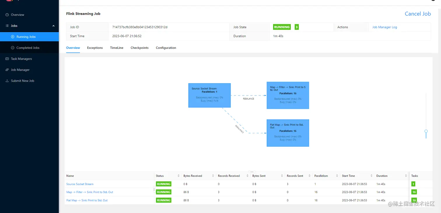Open Flat Map -> Sink row link
The image size is (441, 213).
87,200
